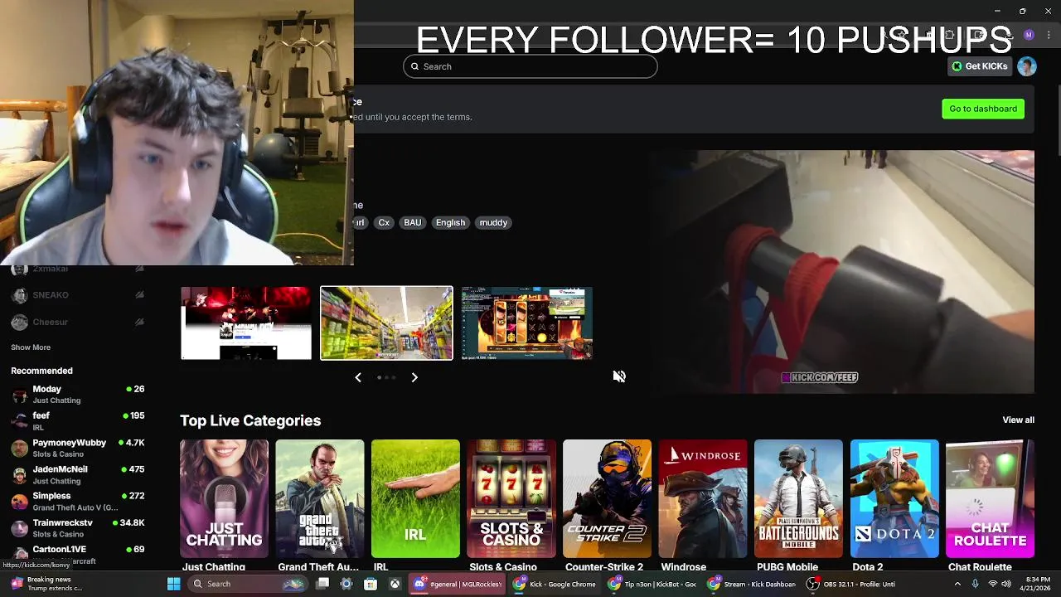This screenshot has height=597, width=1061.
Task: Click the "Recommended" sidebar heading
Action: (x=41, y=371)
